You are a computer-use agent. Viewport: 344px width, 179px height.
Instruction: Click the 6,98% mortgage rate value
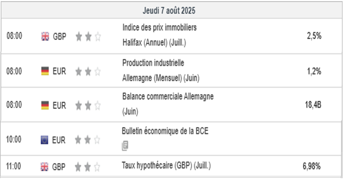pyautogui.click(x=312, y=166)
